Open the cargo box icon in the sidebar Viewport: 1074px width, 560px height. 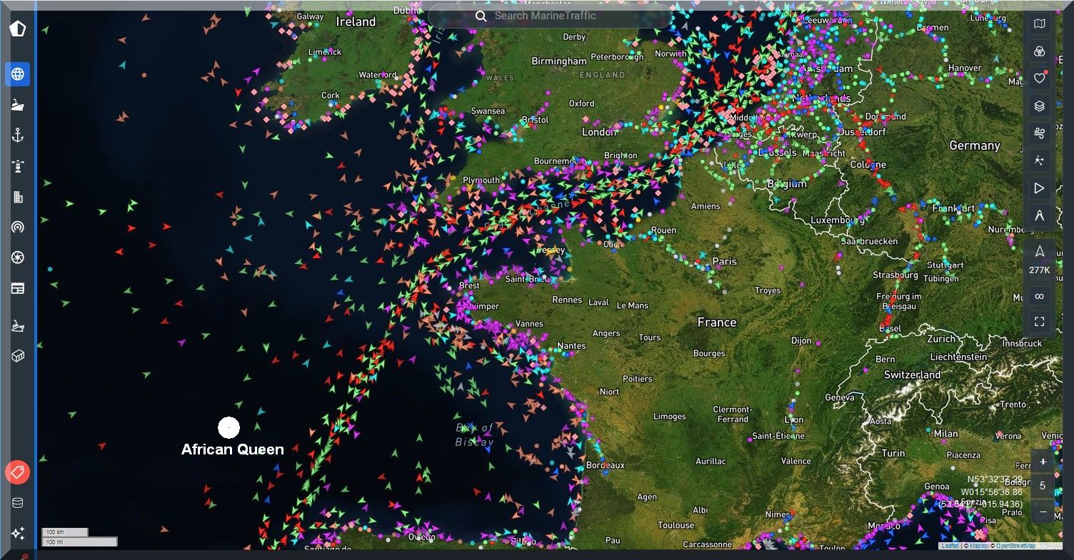(x=18, y=356)
